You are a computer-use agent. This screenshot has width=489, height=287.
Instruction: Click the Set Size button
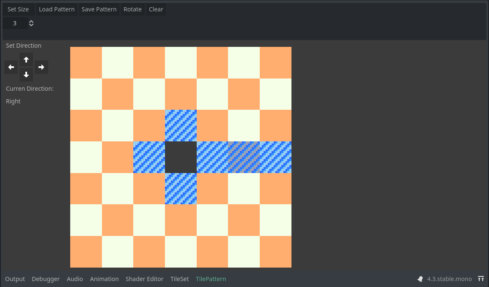click(x=18, y=9)
